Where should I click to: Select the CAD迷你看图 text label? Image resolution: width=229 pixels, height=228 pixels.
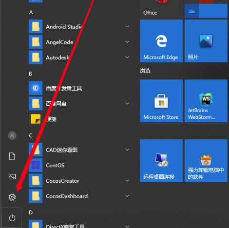click(x=61, y=150)
